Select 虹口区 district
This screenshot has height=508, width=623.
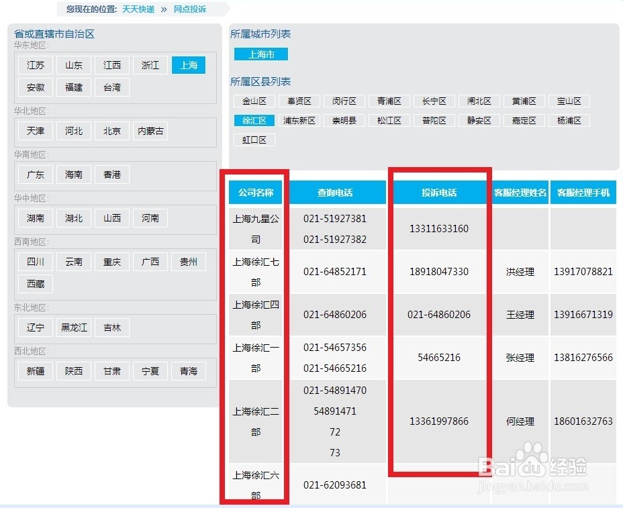tap(254, 140)
